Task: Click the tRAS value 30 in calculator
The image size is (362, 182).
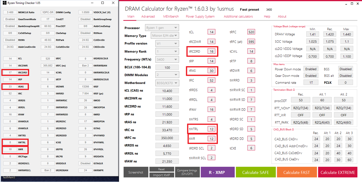Action: pos(211,71)
